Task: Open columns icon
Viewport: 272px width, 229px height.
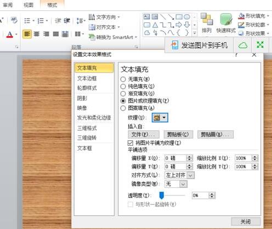Action: (78, 34)
